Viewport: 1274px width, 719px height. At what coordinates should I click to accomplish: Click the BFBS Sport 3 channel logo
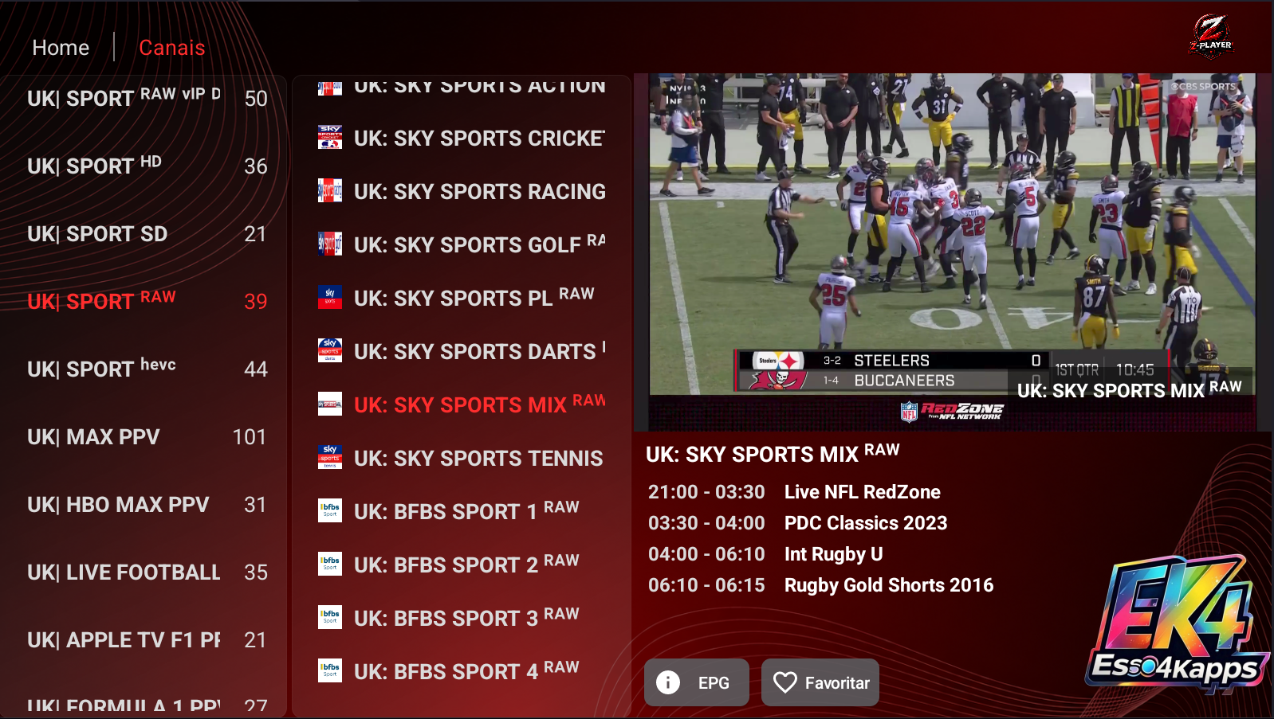tap(330, 618)
